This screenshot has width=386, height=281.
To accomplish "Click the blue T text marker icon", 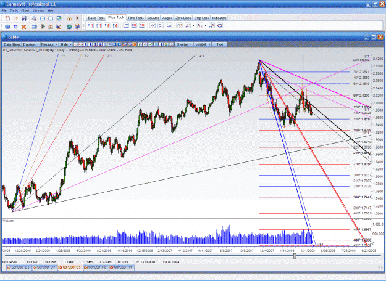I will click(x=86, y=44).
